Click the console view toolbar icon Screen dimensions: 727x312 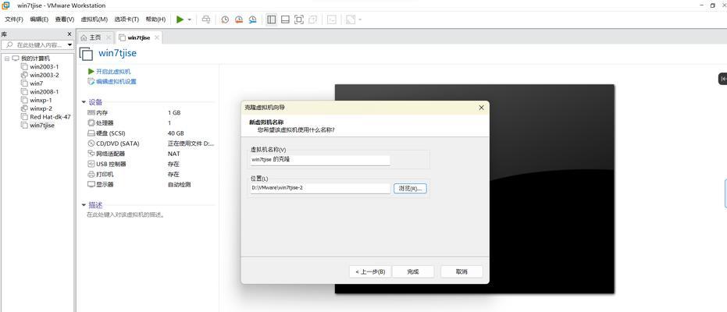332,19
